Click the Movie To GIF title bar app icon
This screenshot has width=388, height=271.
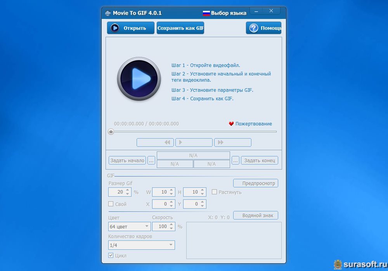[108, 13]
